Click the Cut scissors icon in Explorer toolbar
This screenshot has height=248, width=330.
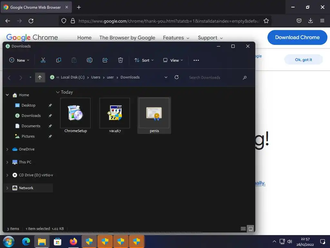tap(43, 60)
